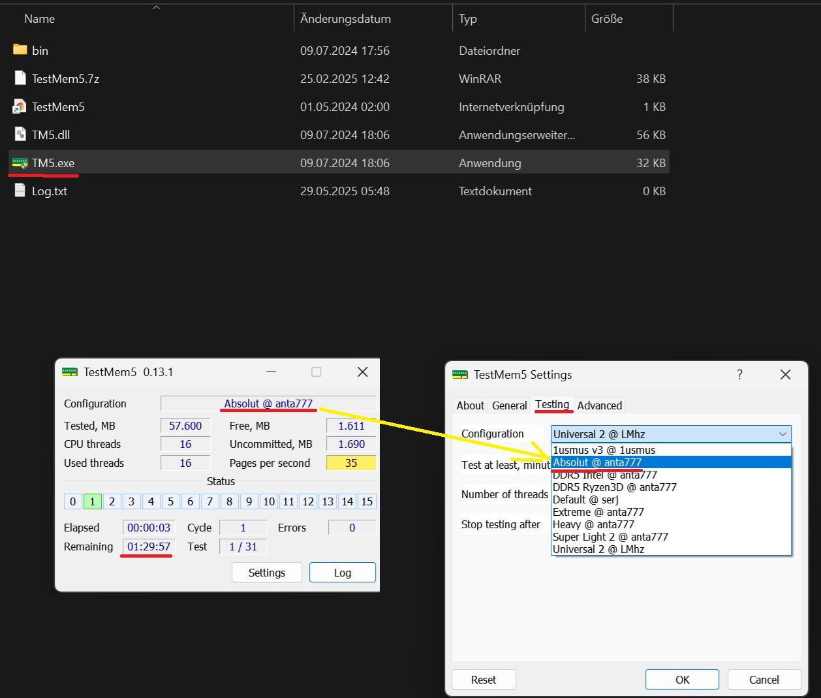Confirm settings with OK button

(682, 680)
